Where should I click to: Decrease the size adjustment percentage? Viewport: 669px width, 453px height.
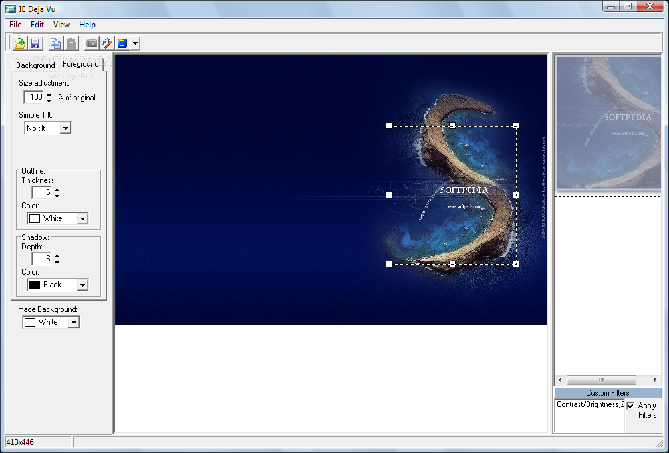point(49,100)
